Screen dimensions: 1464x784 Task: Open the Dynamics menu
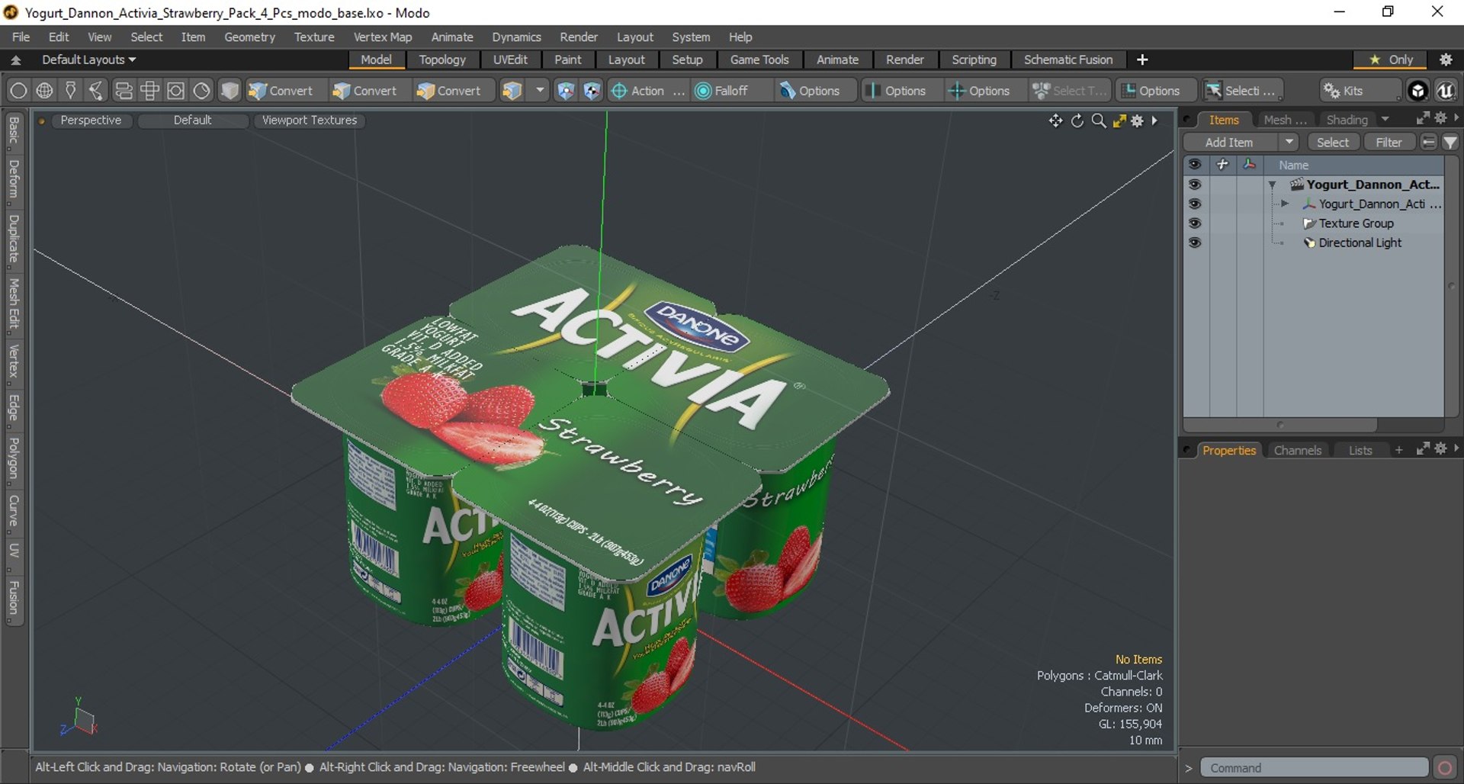(516, 37)
